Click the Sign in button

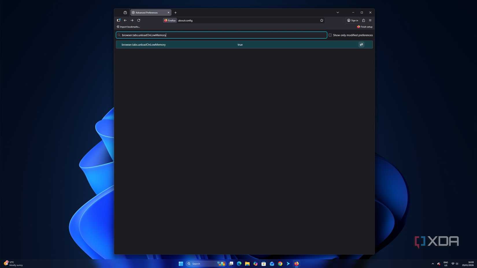pos(352,21)
